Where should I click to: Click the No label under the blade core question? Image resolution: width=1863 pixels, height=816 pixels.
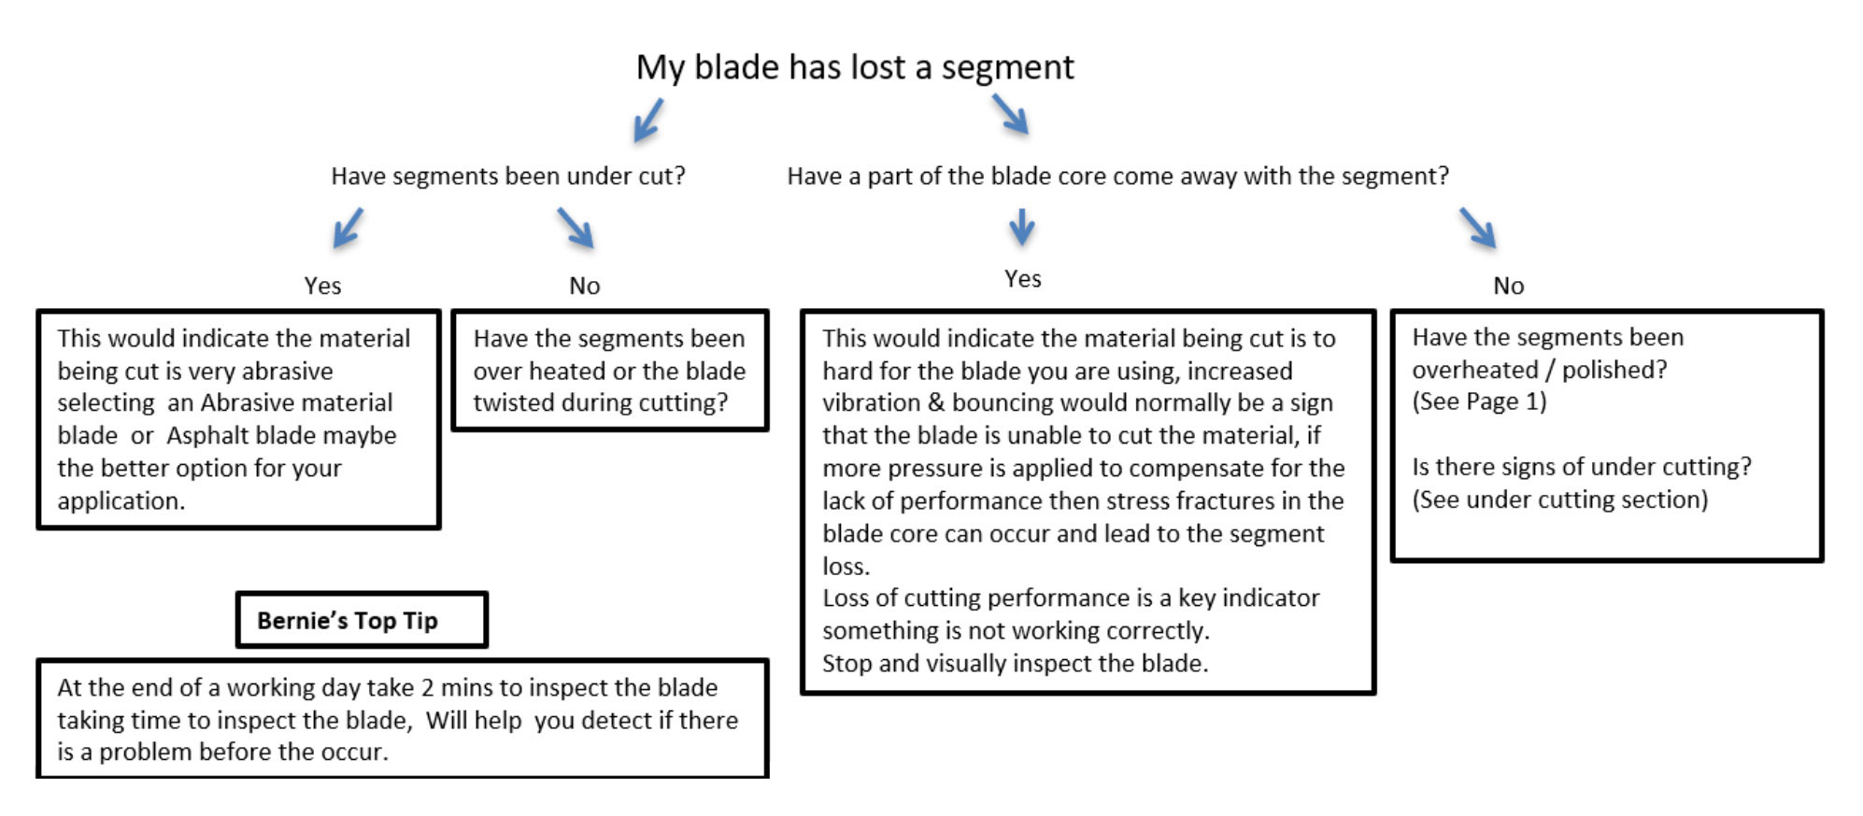point(1508,286)
